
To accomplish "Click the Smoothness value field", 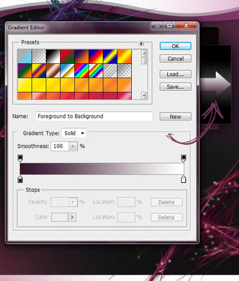I will pos(59,146).
